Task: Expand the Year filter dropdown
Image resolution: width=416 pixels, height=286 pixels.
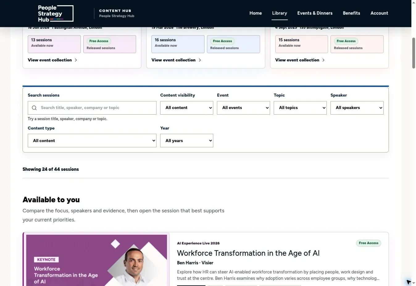Action: (187, 141)
